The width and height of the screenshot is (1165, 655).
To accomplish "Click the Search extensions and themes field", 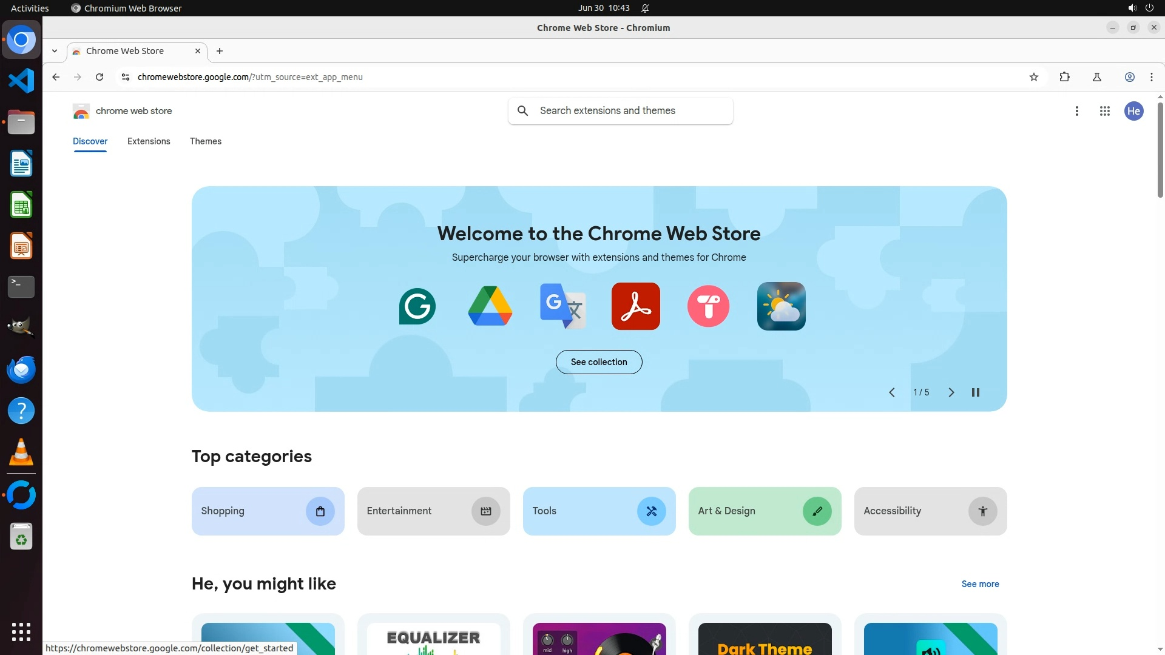I will point(631,111).
